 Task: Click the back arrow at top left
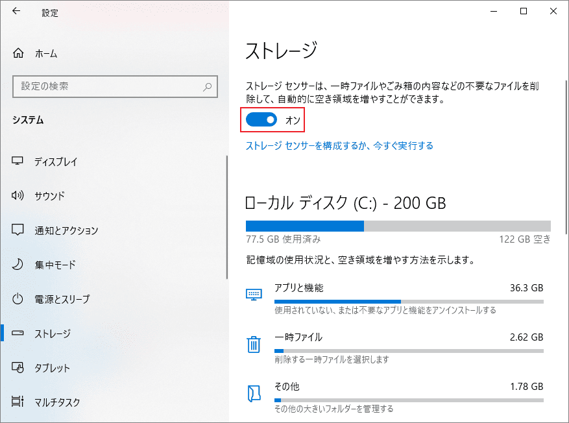pos(16,10)
